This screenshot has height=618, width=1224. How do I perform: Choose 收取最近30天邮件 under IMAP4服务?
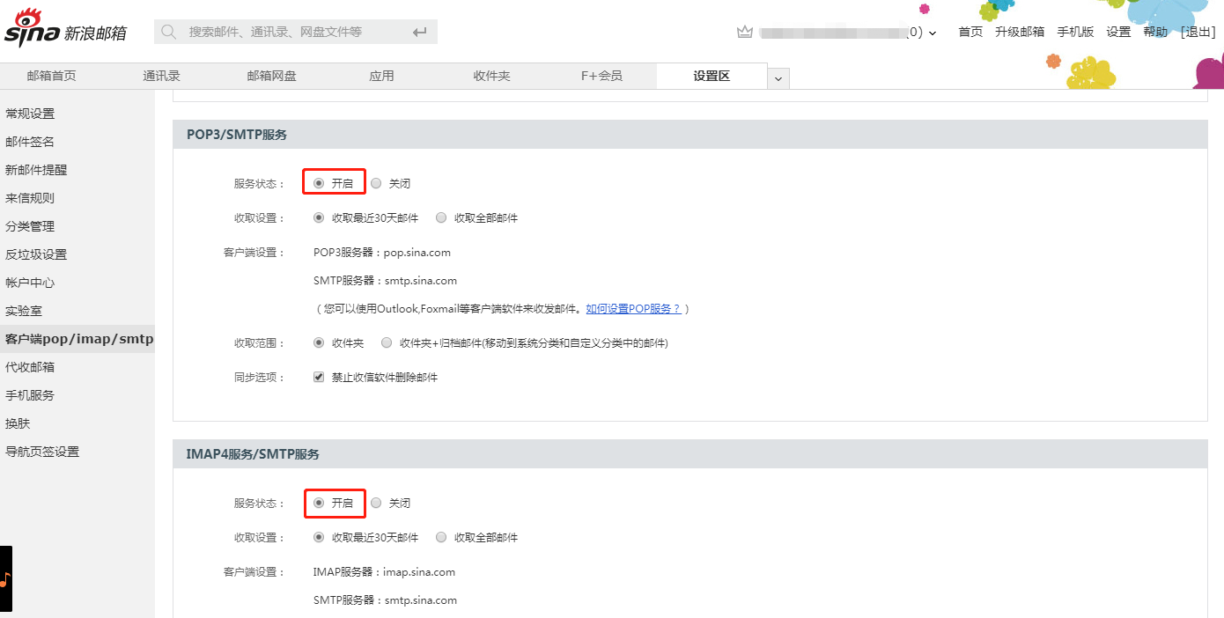pos(319,537)
